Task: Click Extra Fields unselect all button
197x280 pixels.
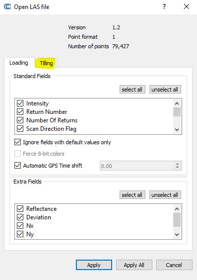Action: pos(165,194)
